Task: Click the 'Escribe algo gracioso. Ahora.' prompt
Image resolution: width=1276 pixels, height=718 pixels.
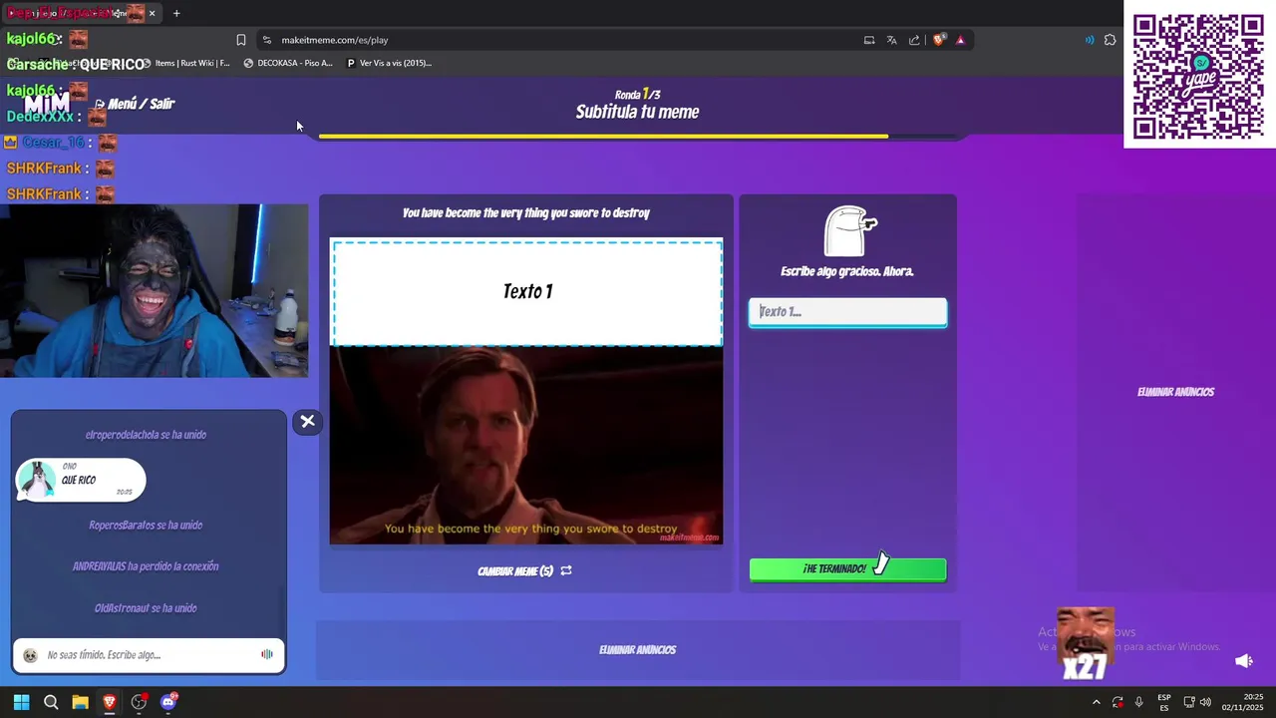Action: click(x=847, y=271)
